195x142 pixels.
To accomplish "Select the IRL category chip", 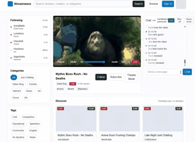I will click(x=26, y=98).
